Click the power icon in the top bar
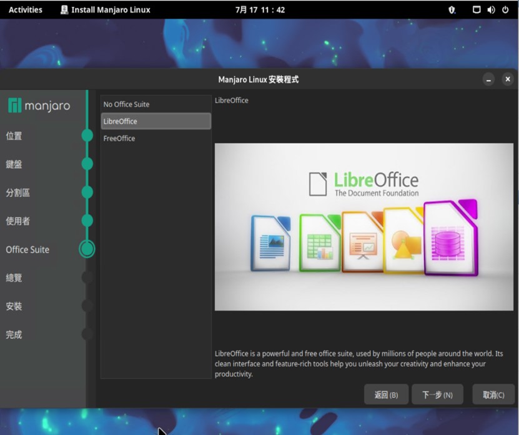 coord(505,10)
